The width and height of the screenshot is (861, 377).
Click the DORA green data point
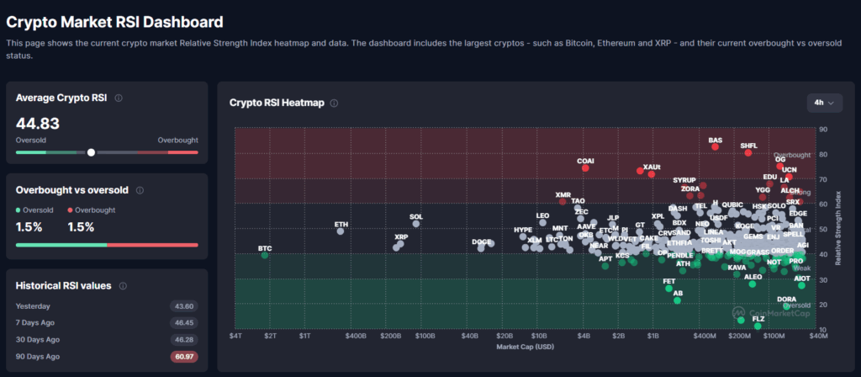(786, 306)
